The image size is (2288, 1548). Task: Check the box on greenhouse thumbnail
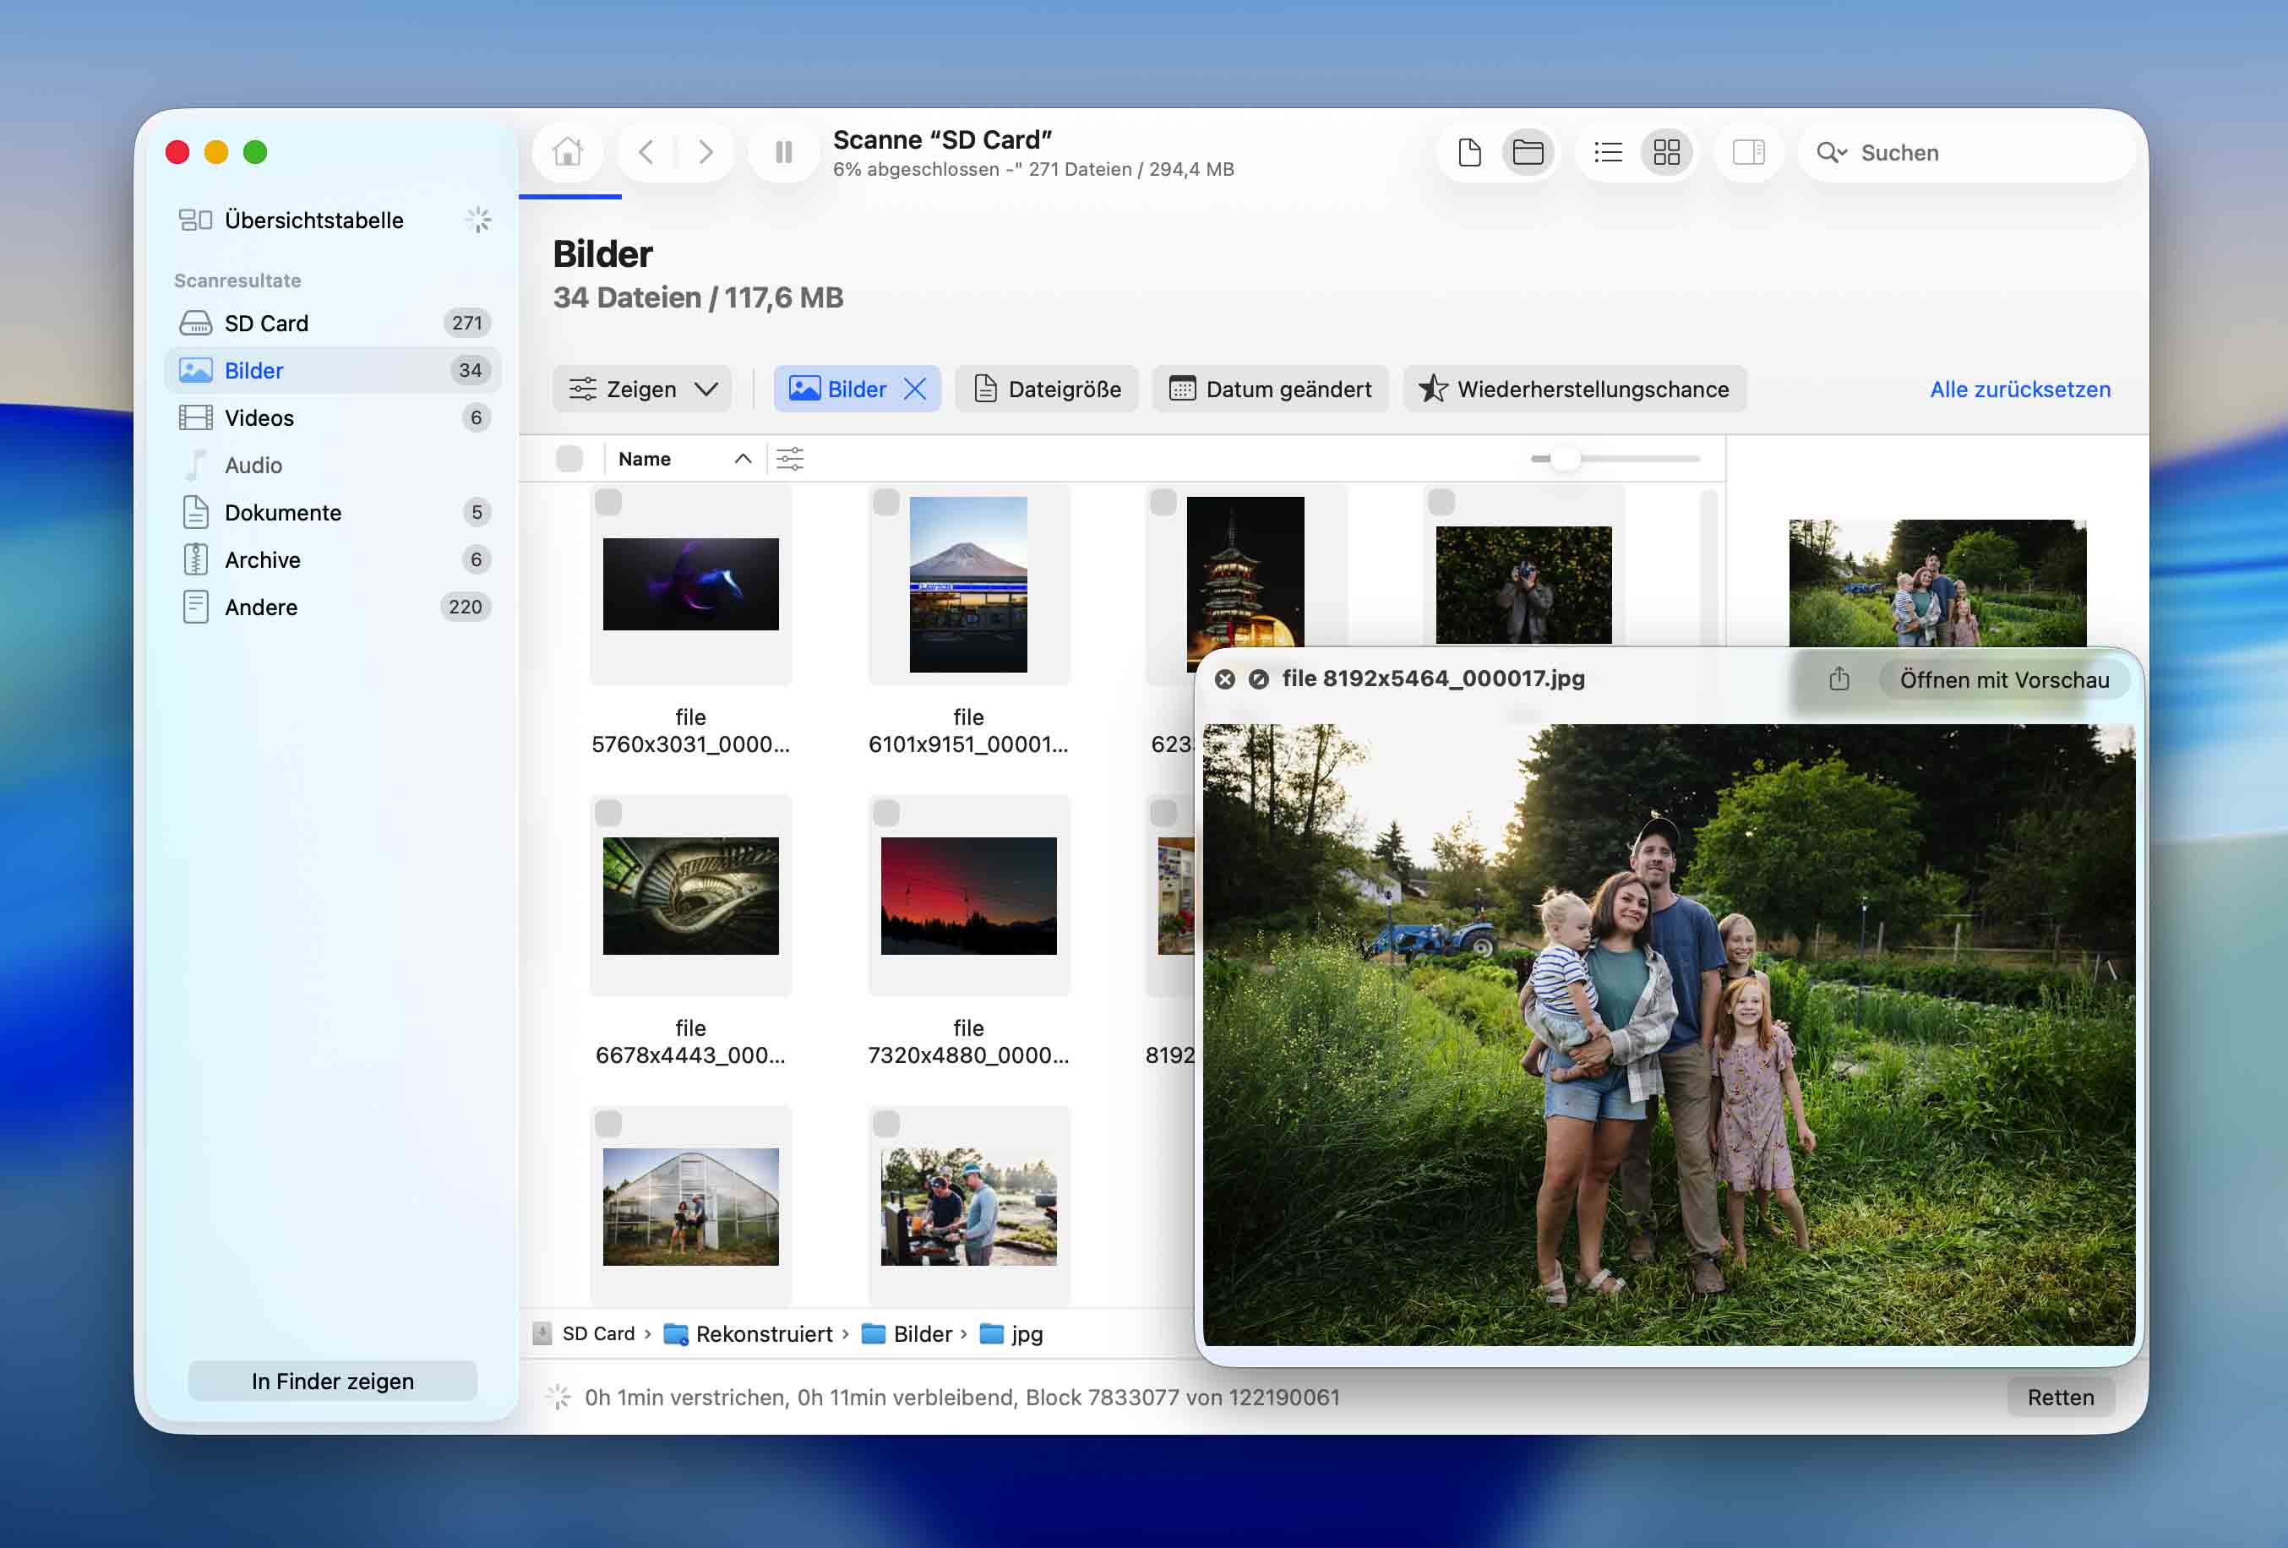(608, 1124)
